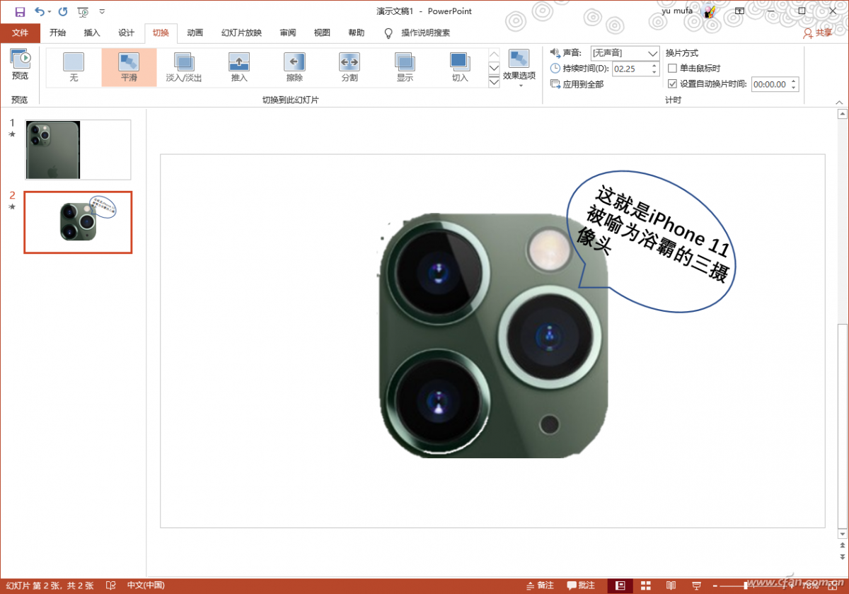849x594 pixels.
Task: Start Slide Show from status bar icon
Action: click(x=697, y=586)
